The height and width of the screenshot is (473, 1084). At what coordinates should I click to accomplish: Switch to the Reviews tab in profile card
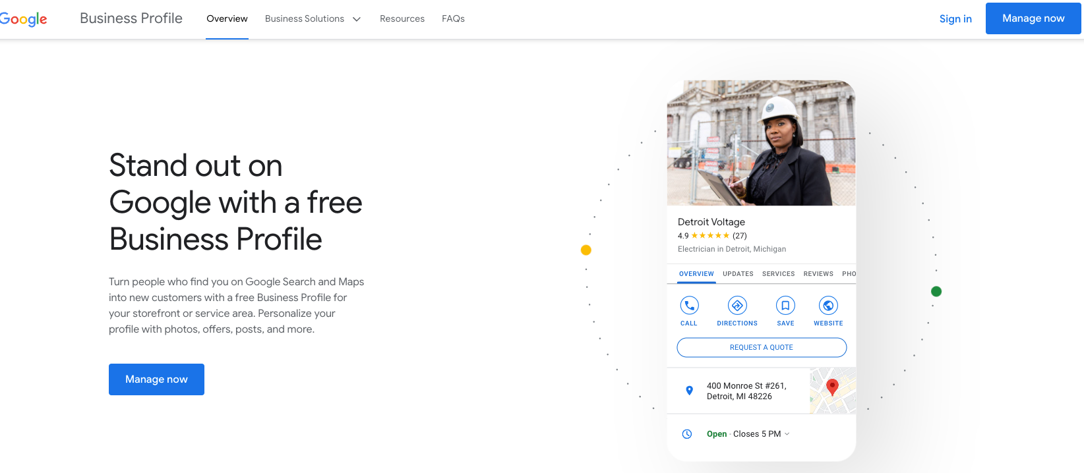(x=818, y=274)
